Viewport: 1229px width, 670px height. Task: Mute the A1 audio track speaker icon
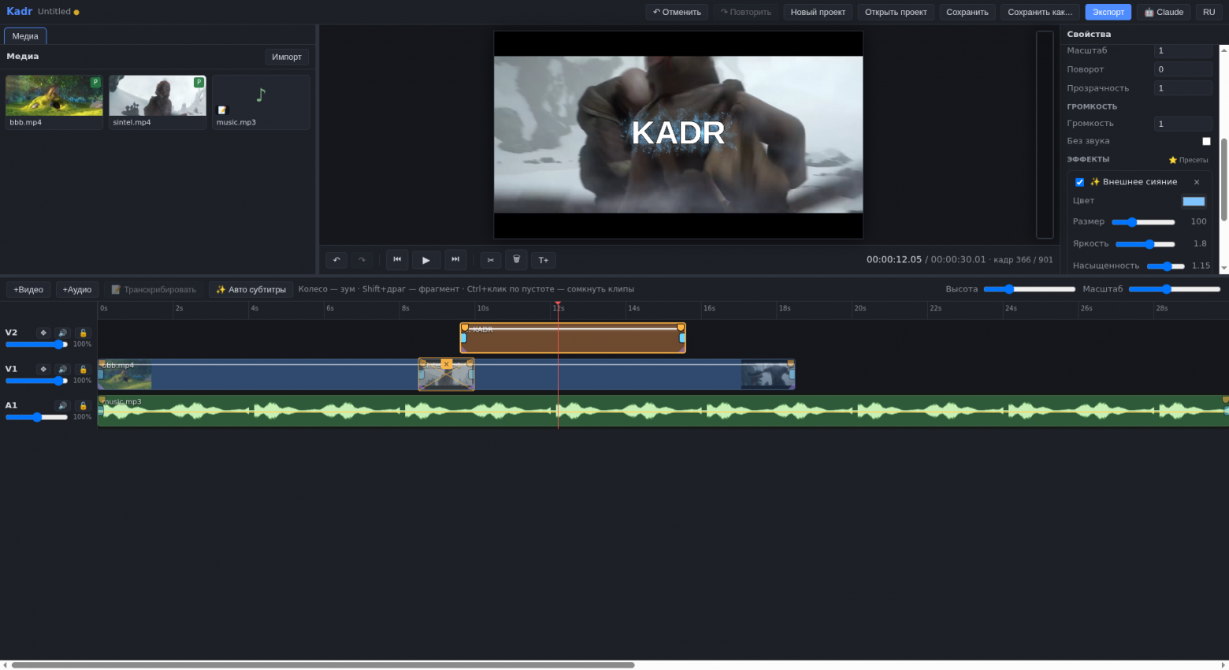coord(63,405)
